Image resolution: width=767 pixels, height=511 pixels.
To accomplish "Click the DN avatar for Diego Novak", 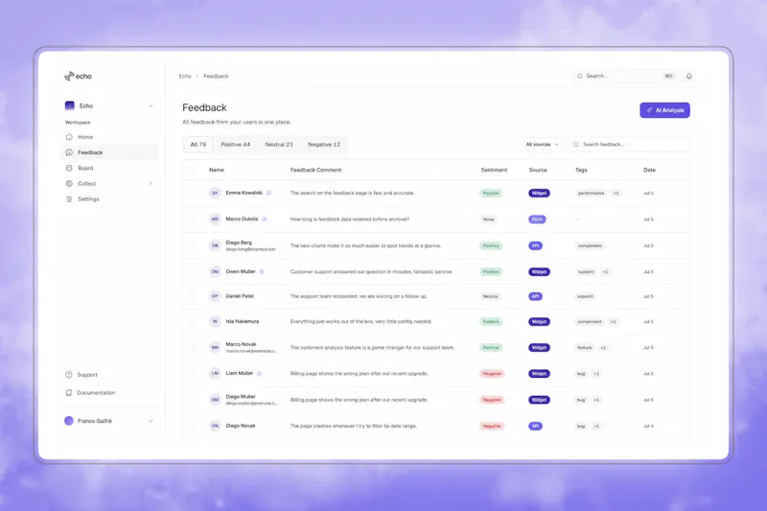I will coord(215,426).
